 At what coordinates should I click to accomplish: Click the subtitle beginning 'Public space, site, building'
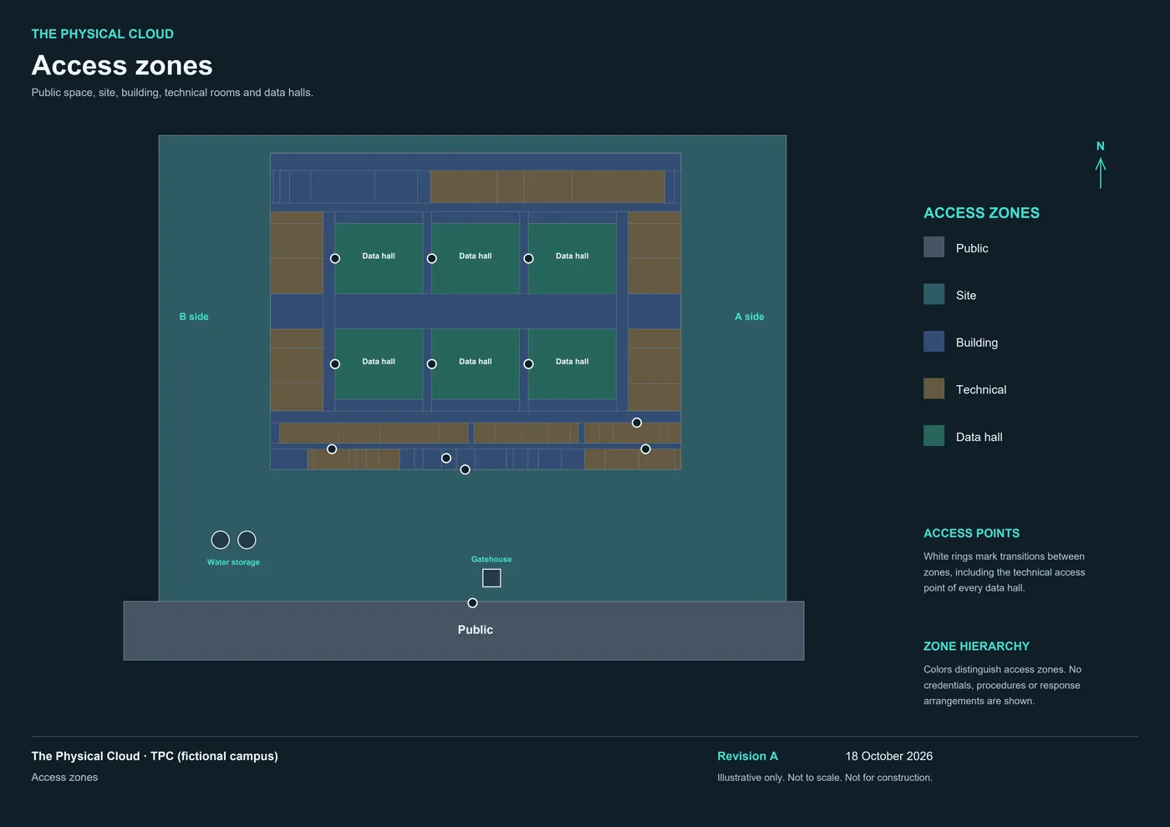172,93
